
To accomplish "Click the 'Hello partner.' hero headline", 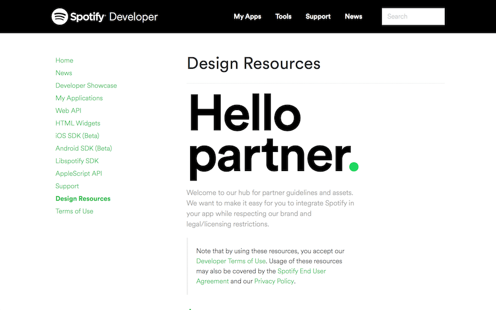I will pyautogui.click(x=274, y=136).
